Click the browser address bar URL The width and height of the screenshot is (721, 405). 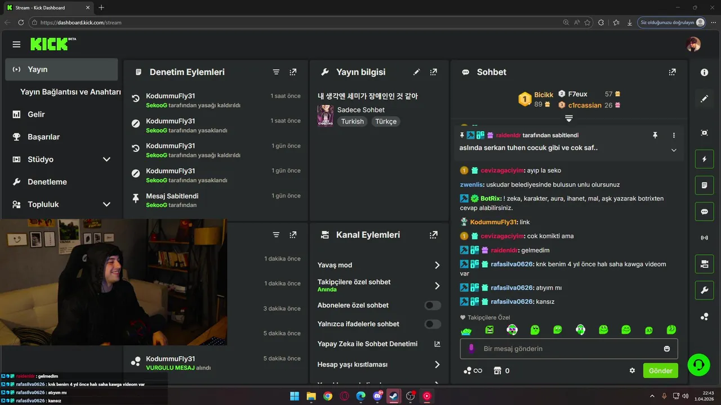(x=81, y=22)
